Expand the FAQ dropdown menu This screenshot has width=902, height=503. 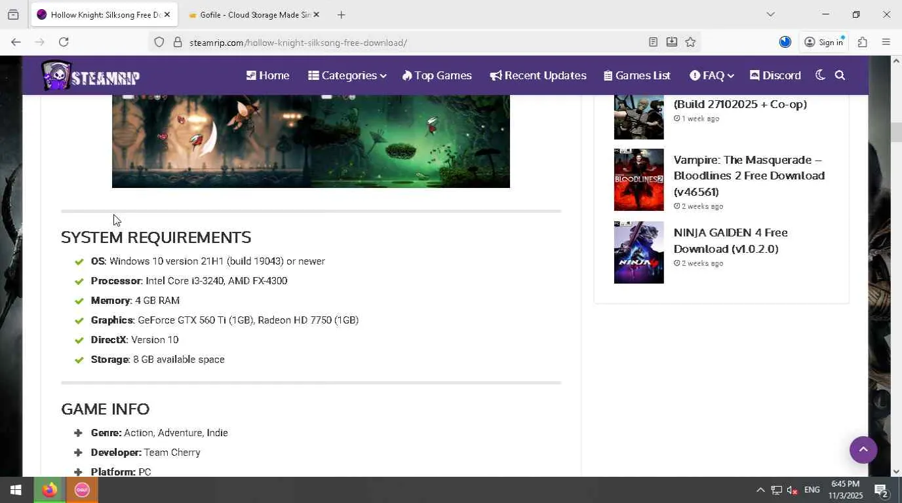tap(711, 75)
